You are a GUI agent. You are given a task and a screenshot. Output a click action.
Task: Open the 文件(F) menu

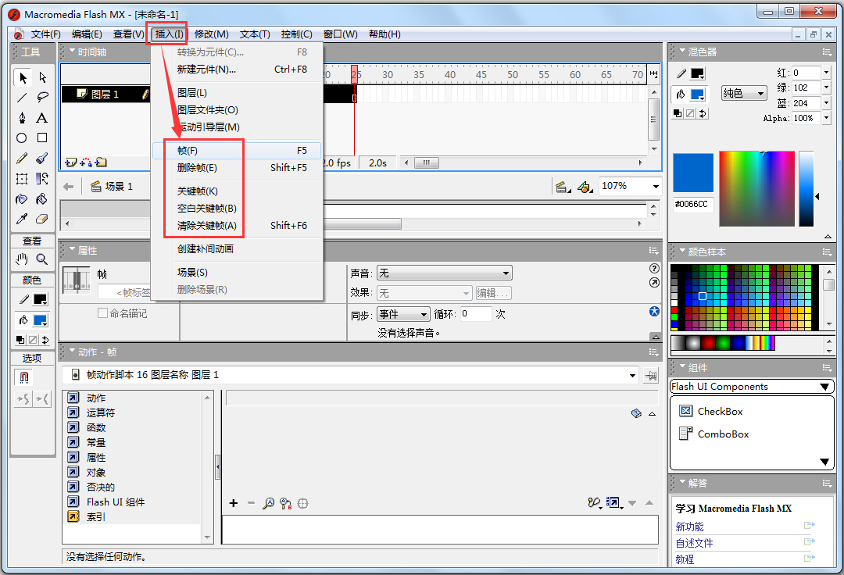[46, 34]
